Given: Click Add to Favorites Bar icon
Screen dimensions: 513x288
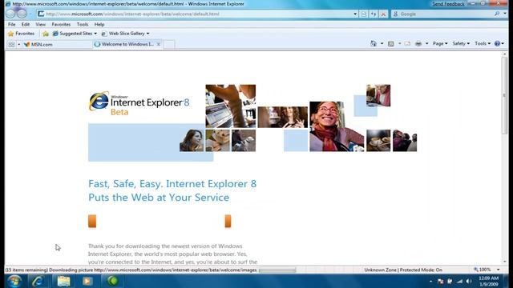Looking at the screenshot, I should pos(46,34).
